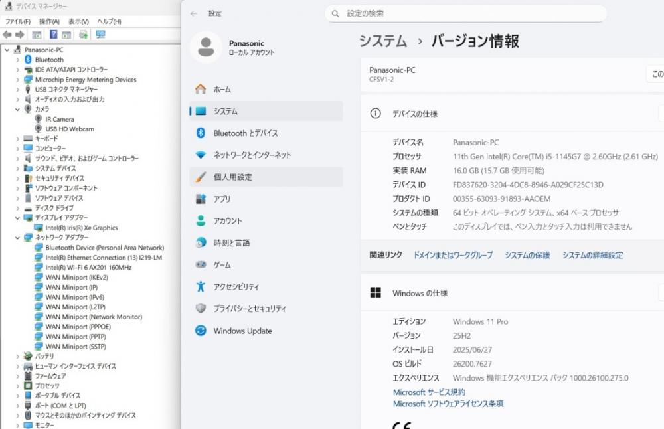This screenshot has width=664, height=429.
Task: Open ゲーム settings
Action: [266, 265]
